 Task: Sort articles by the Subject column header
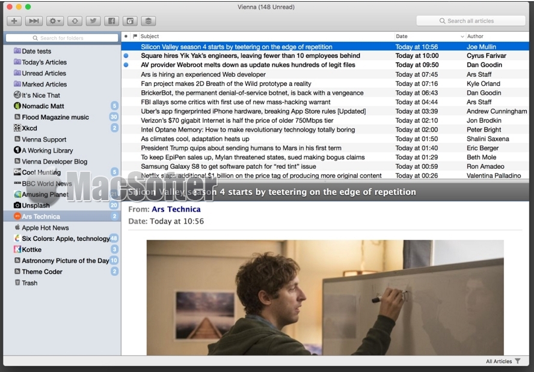[x=266, y=36]
